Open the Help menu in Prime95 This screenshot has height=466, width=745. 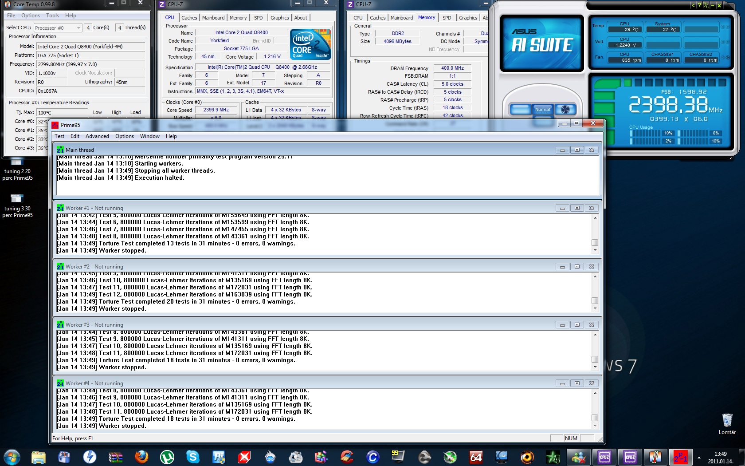coord(171,136)
